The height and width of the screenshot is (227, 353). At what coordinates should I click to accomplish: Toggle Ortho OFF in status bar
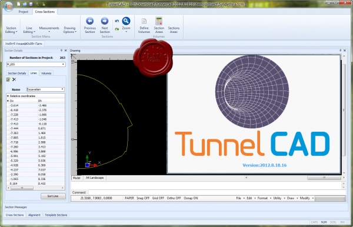[x=174, y=198]
